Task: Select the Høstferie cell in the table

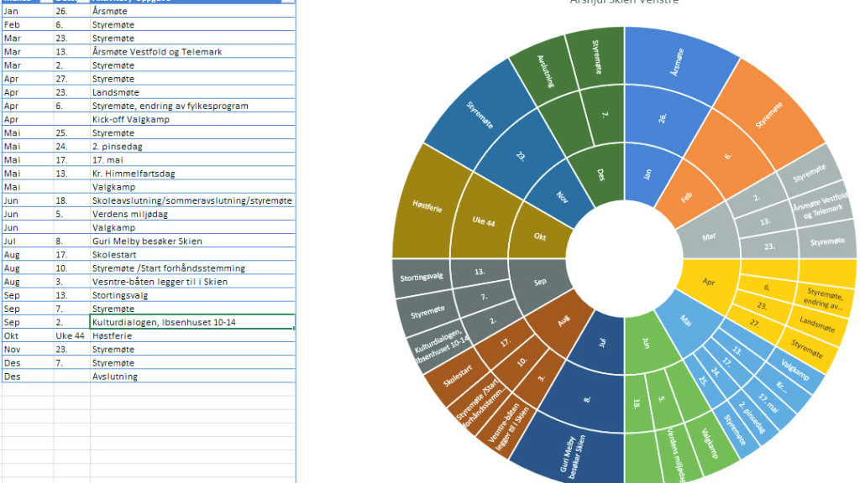Action: coord(192,336)
